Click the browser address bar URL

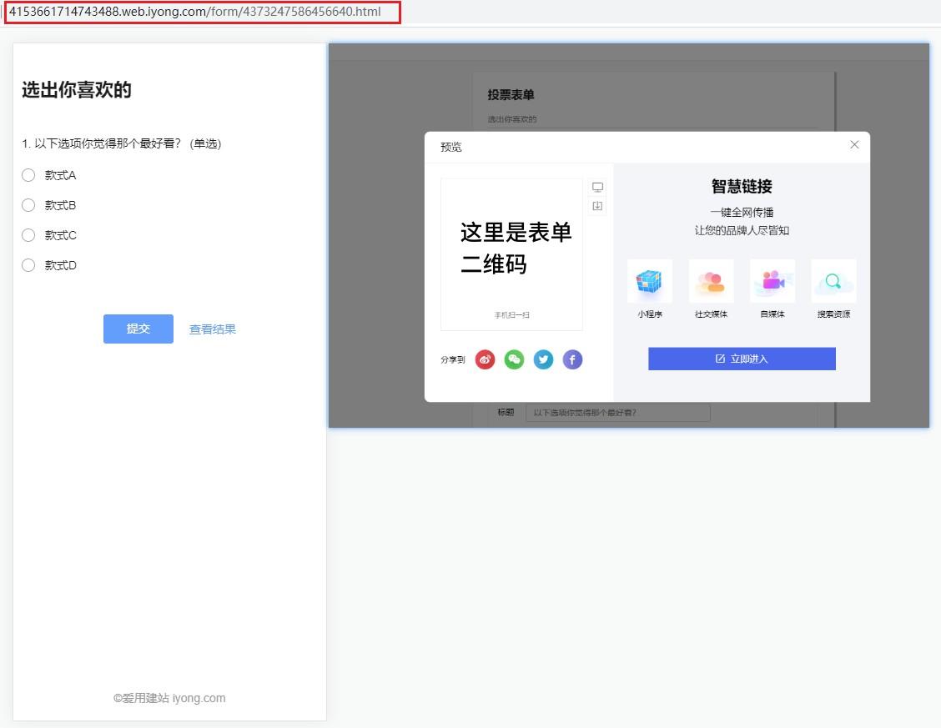tap(195, 12)
